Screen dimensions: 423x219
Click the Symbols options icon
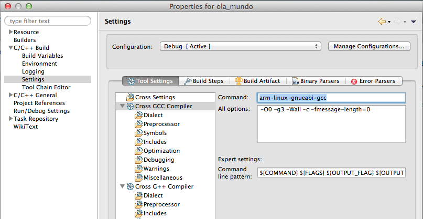click(x=138, y=133)
